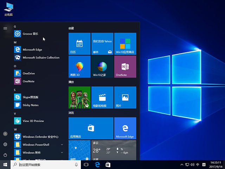This screenshot has width=225, height=169.
Task: Open the Win10之家 tile
Action: click(102, 67)
